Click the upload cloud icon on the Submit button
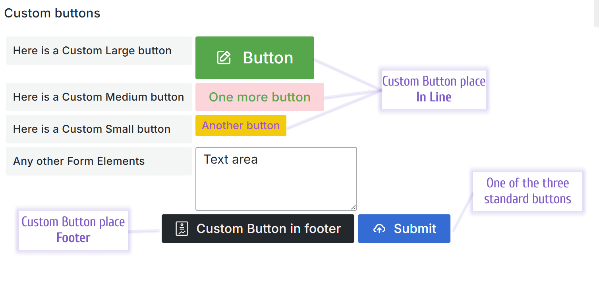The width and height of the screenshot is (599, 290). [379, 229]
